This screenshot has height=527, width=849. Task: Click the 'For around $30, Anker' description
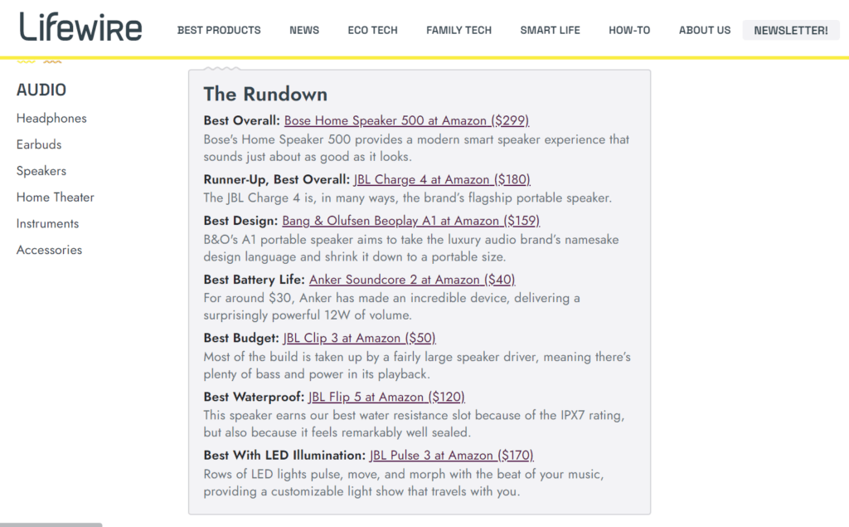[x=391, y=306]
